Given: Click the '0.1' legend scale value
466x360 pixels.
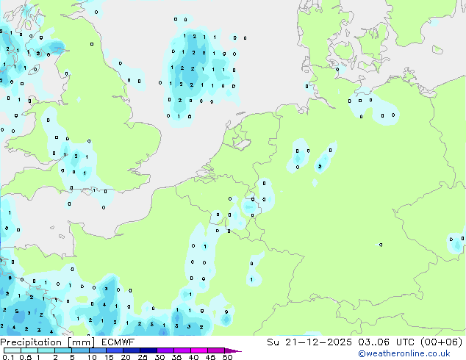Looking at the screenshot, I should pyautogui.click(x=8, y=357).
